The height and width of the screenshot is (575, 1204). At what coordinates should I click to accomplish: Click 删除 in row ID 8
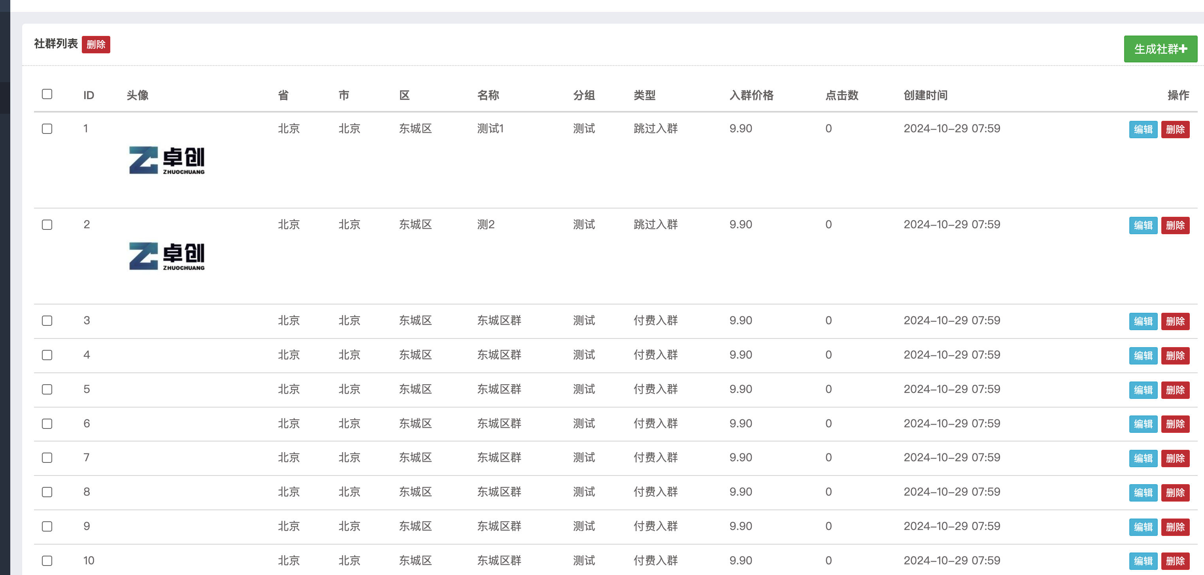tap(1175, 493)
